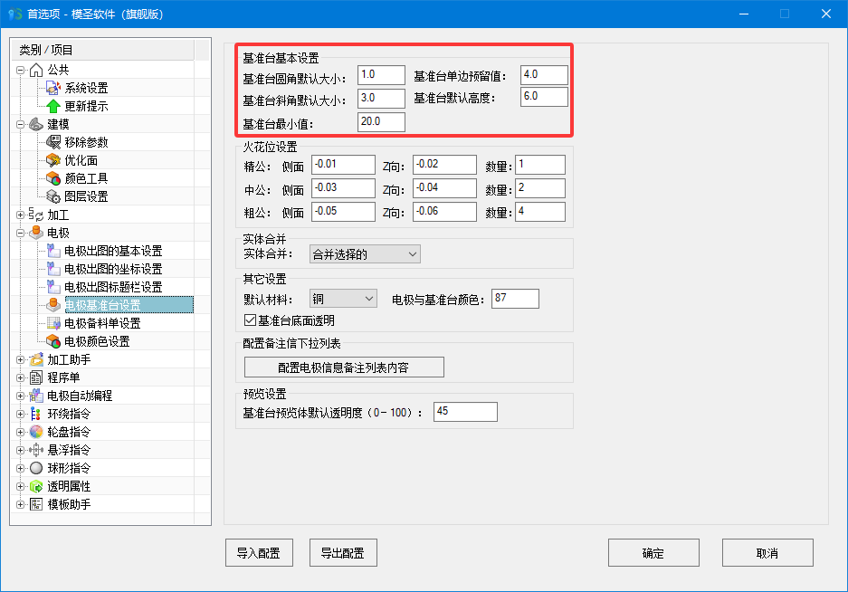This screenshot has height=592, width=848.
Task: Expand the 环绕指令 tree node
Action: click(21, 414)
